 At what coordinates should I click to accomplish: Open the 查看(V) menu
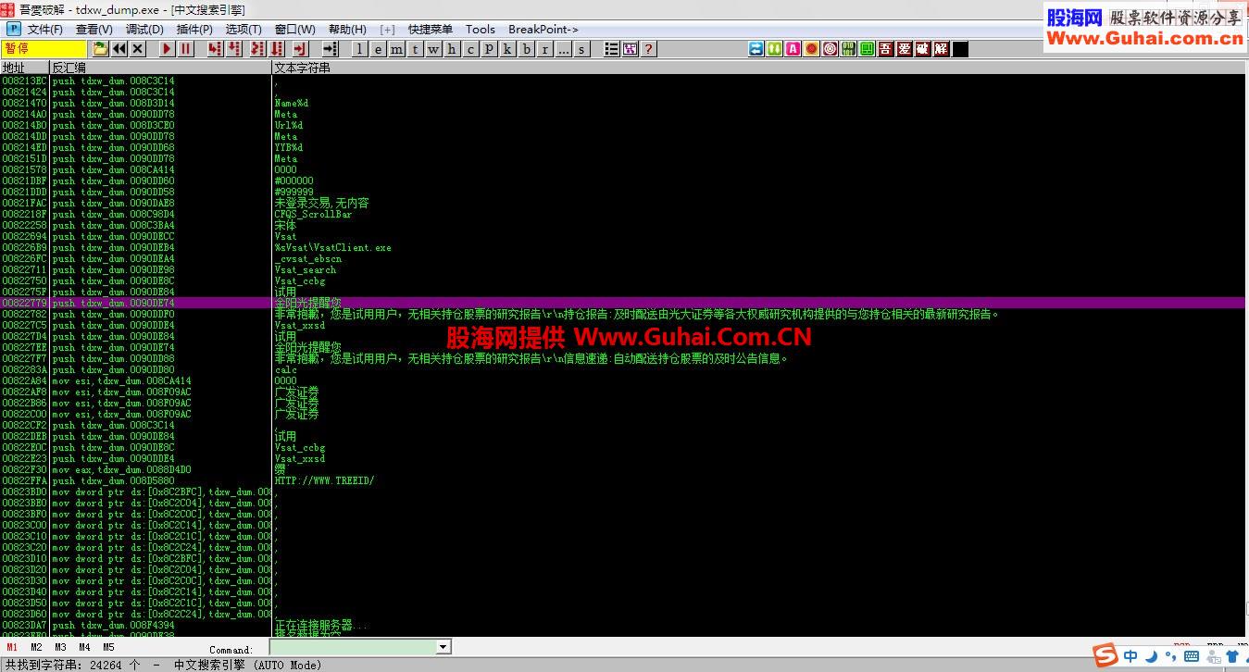(94, 30)
